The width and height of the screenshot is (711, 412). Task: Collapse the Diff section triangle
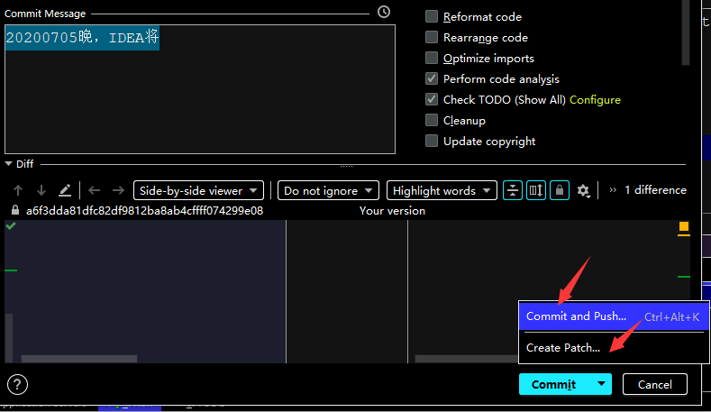[x=9, y=164]
